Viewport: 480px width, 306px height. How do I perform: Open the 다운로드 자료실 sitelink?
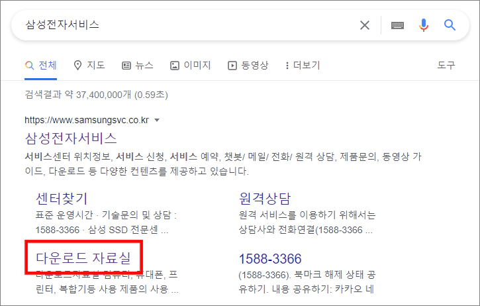(x=83, y=258)
